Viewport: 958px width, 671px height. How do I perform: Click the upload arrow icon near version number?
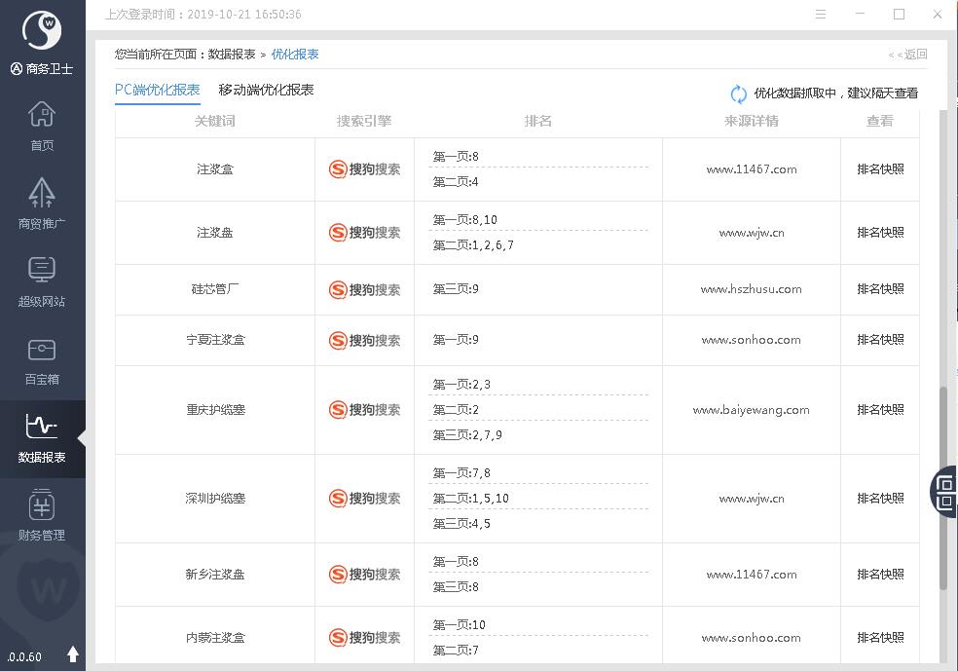[x=73, y=654]
